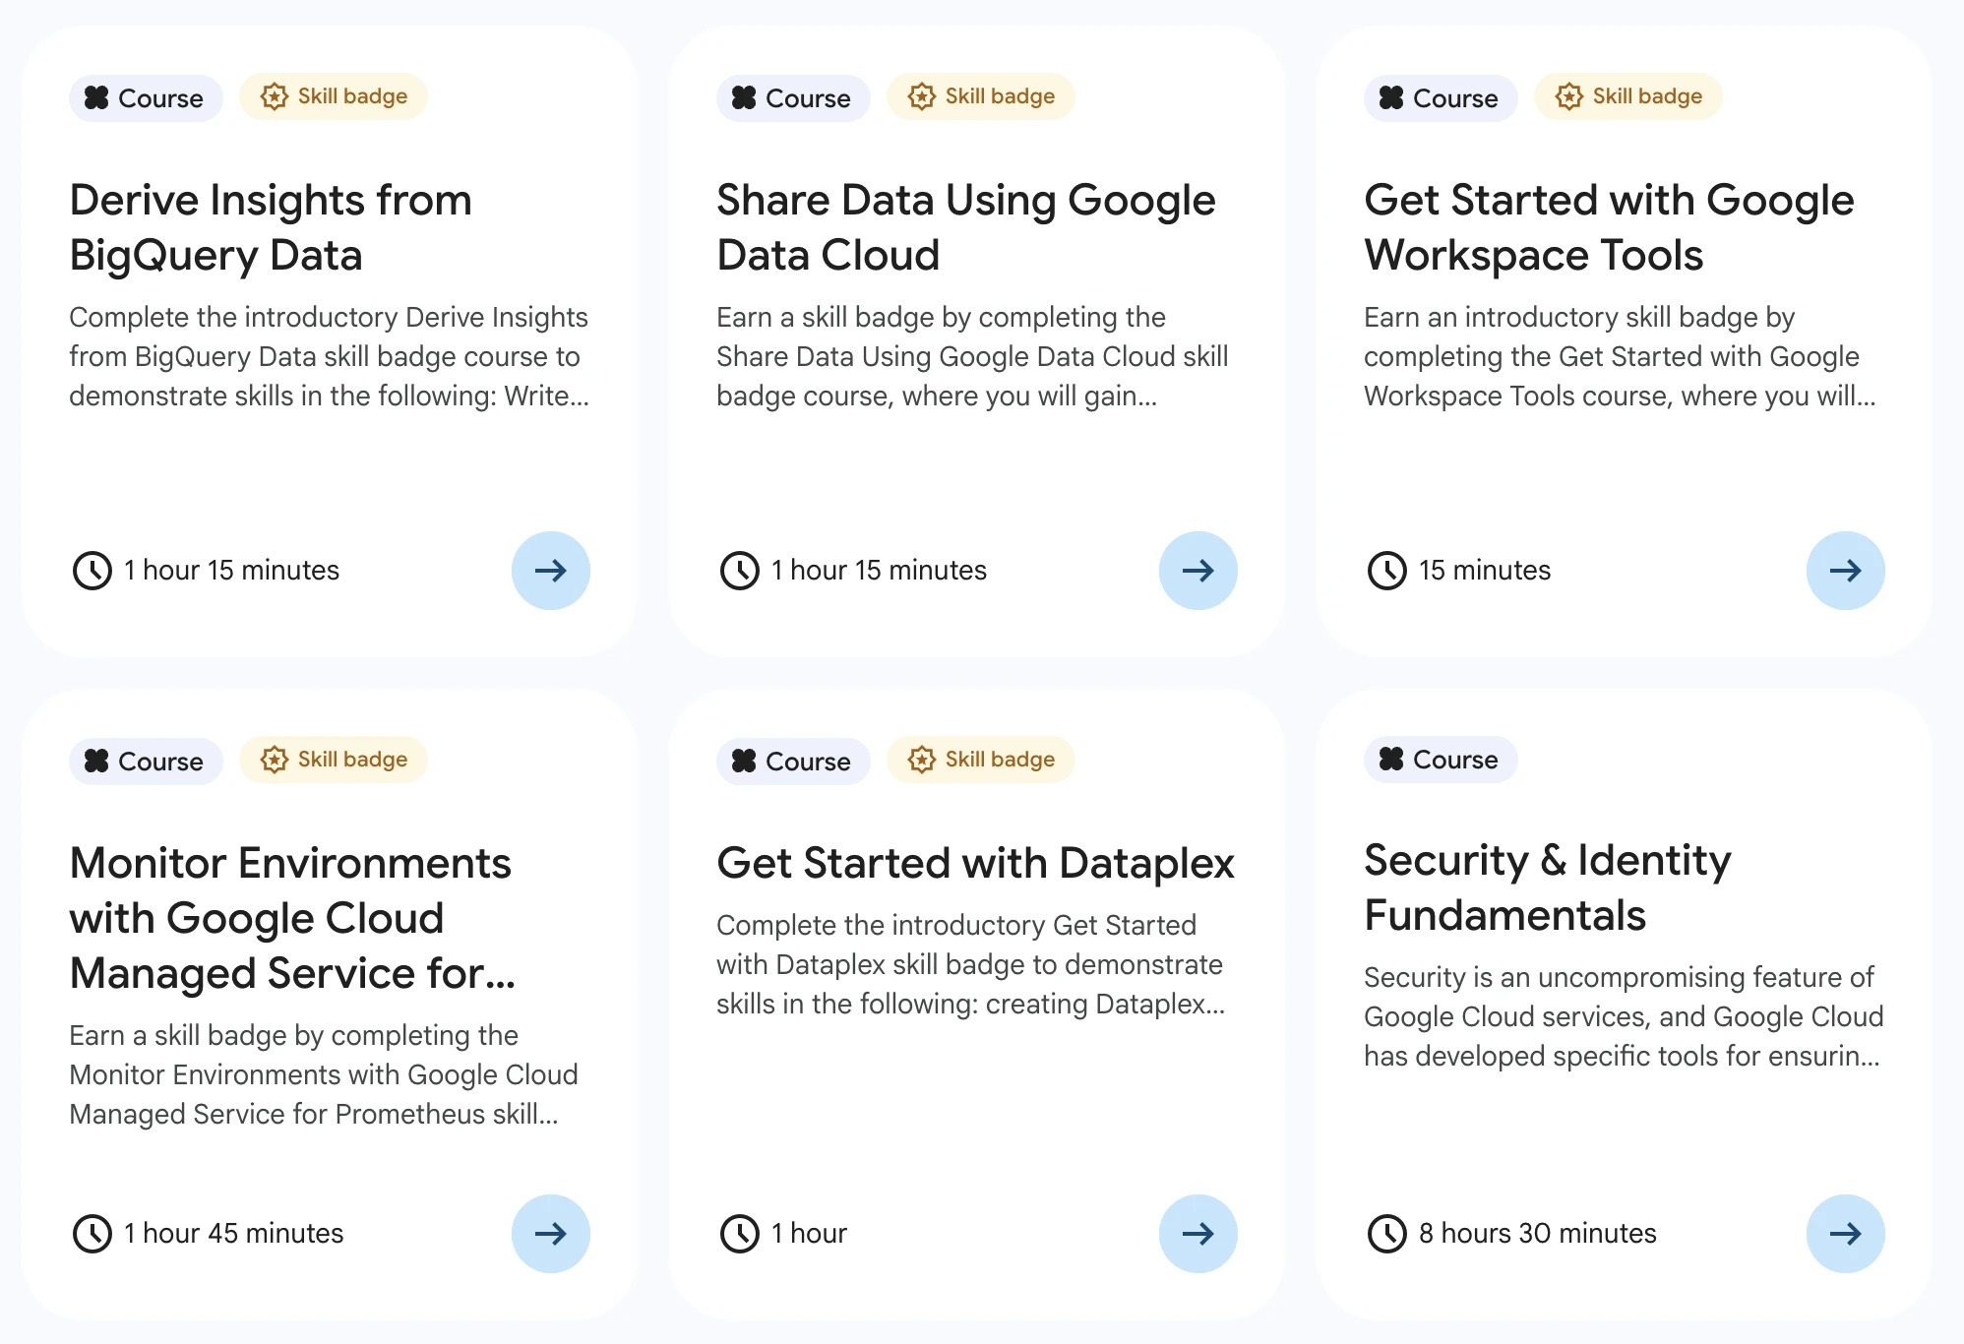The width and height of the screenshot is (1964, 1344).
Task: Click clock icon next to 1 hour 45 minutes
Action: [92, 1234]
